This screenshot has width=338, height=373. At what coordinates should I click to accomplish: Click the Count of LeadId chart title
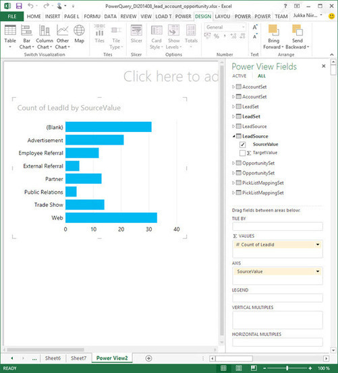point(69,108)
